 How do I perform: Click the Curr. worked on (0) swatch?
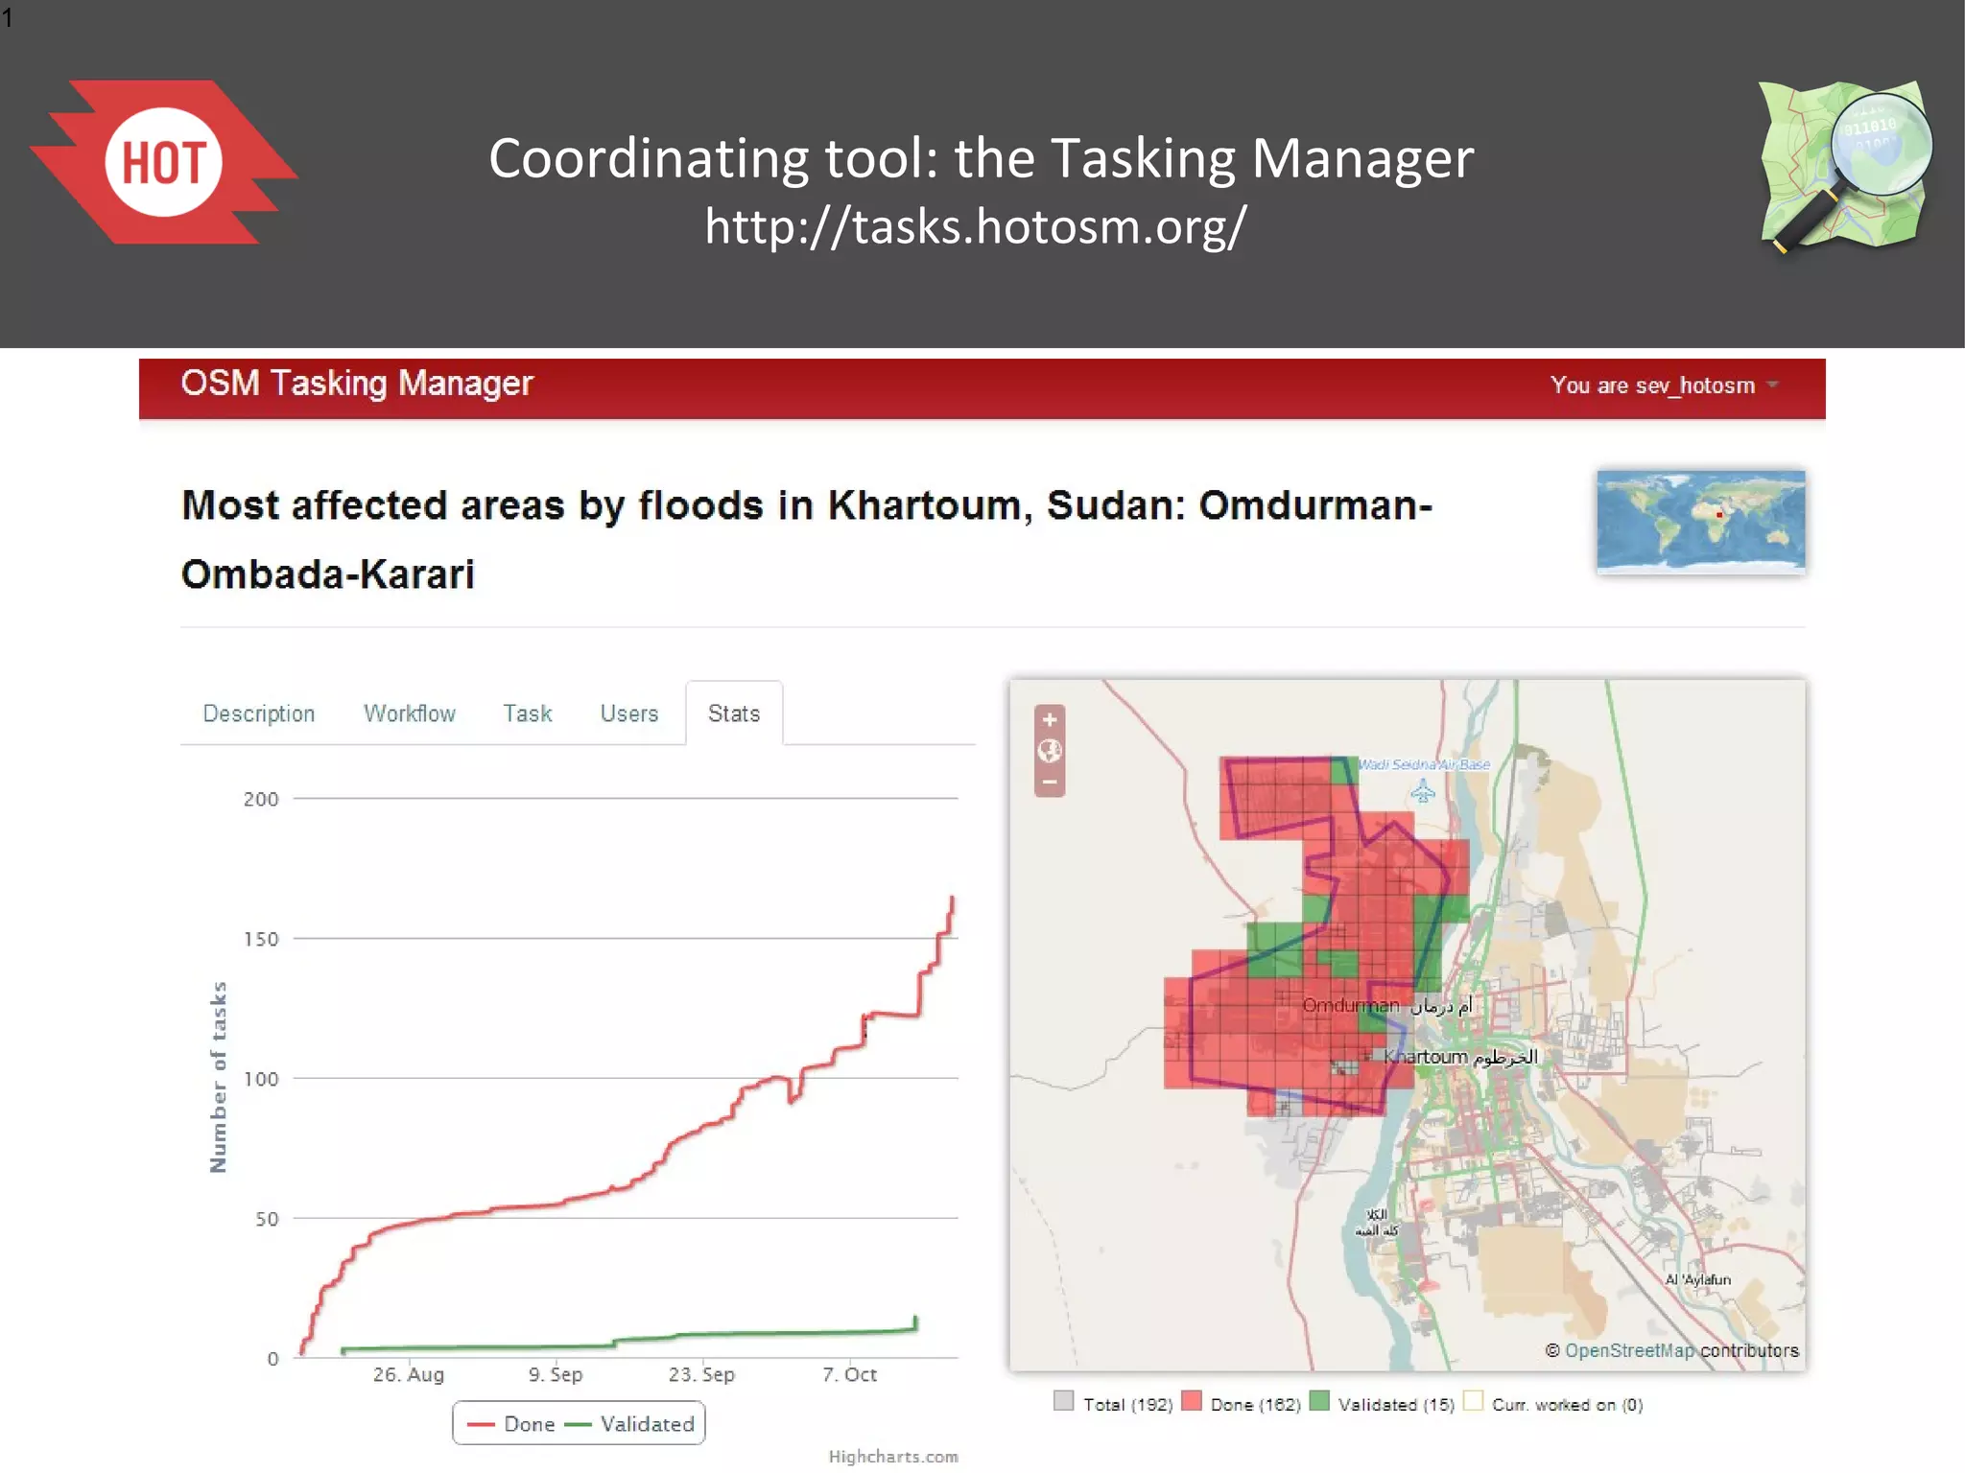coord(1473,1401)
